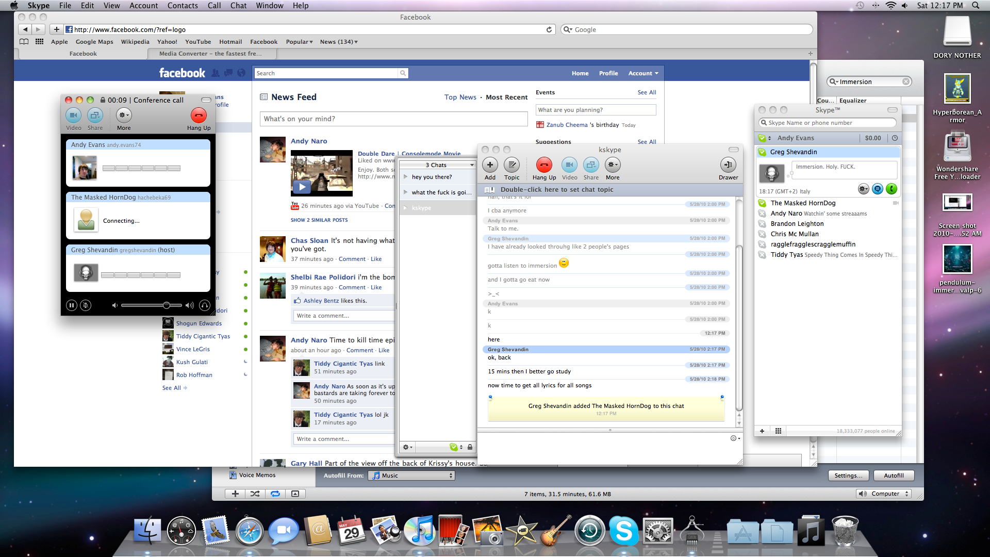Open Facebook Profile link
Viewport: 990px width, 557px height.
point(608,73)
